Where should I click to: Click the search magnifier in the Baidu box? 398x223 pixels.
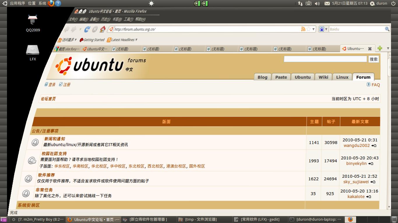[x=387, y=29]
